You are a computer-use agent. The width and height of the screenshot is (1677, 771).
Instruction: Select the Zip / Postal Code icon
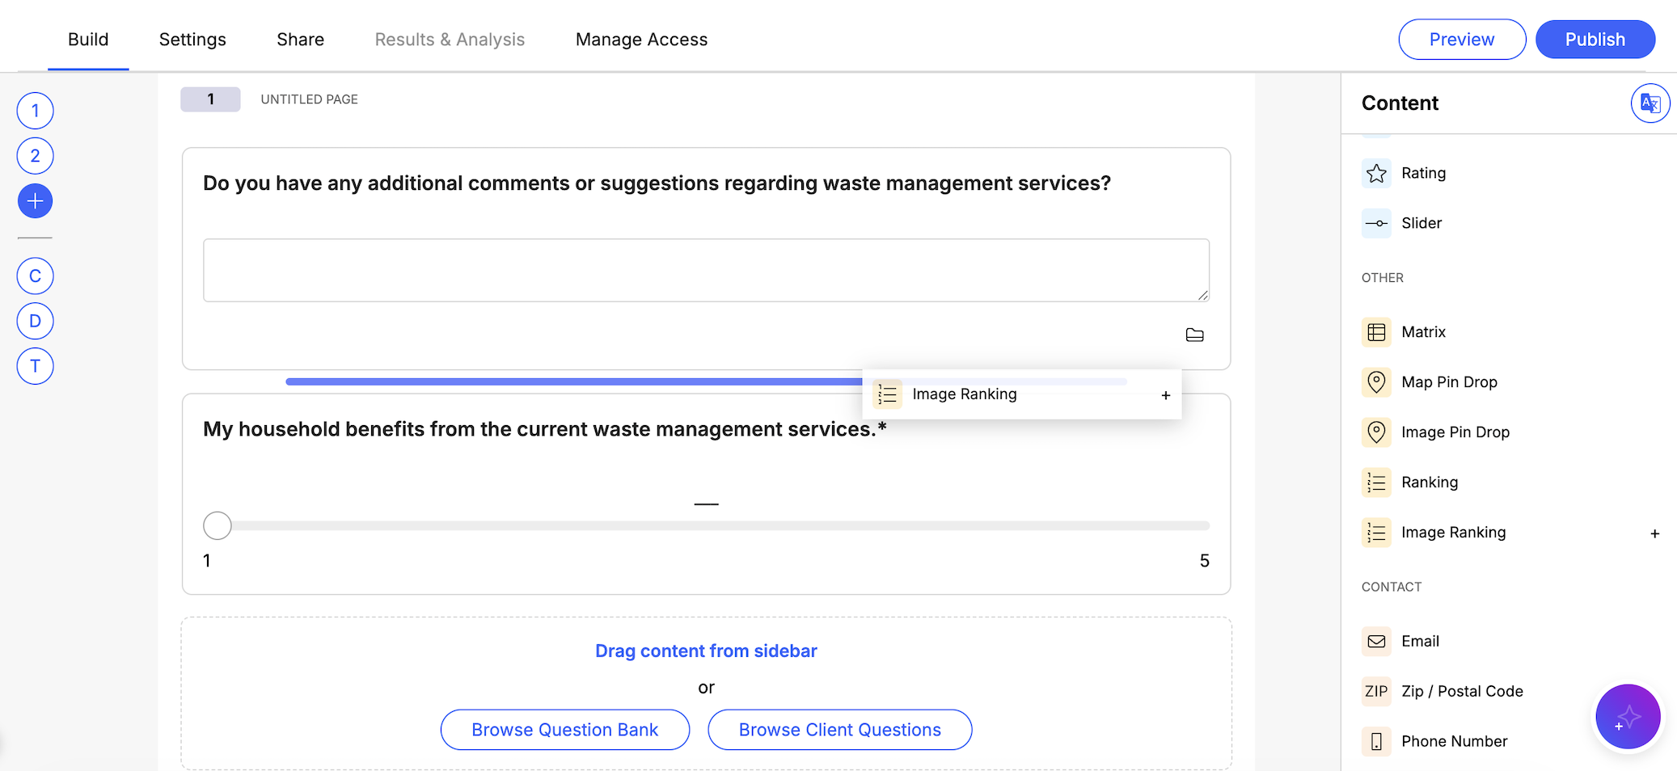(1376, 692)
